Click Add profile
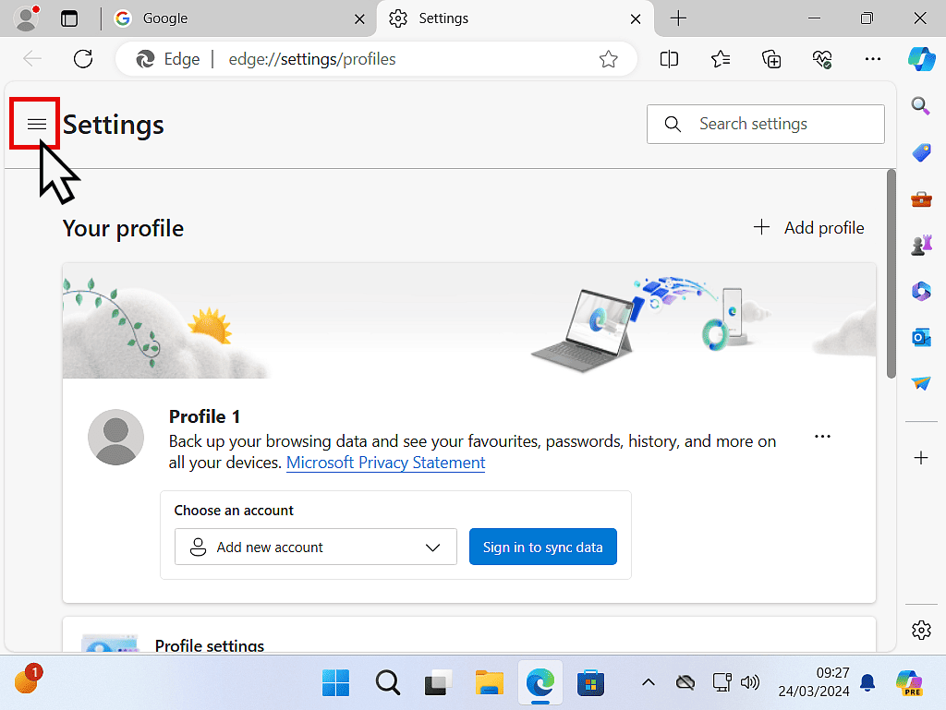946x710 pixels. [x=809, y=228]
